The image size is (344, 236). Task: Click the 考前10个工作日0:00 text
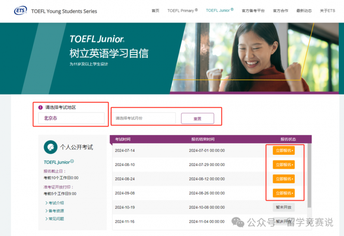tap(61, 178)
